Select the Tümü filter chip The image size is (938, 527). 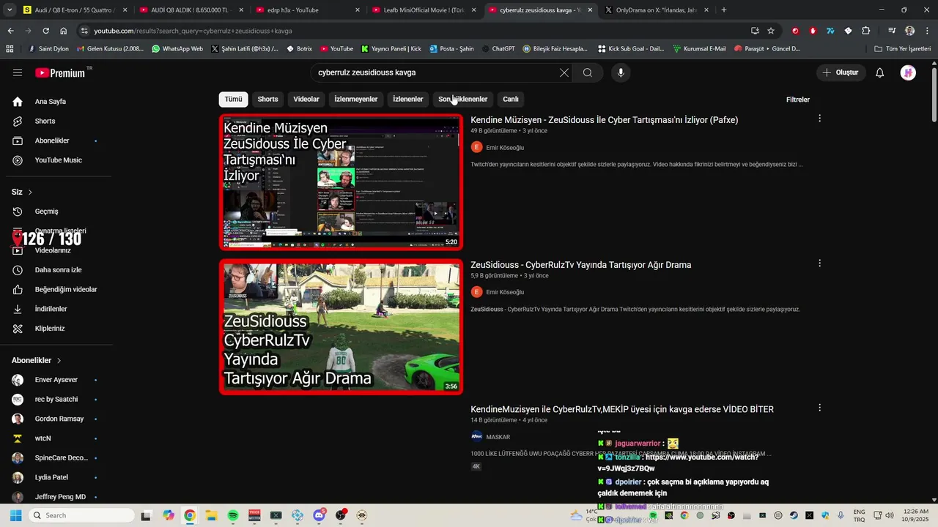(233, 99)
